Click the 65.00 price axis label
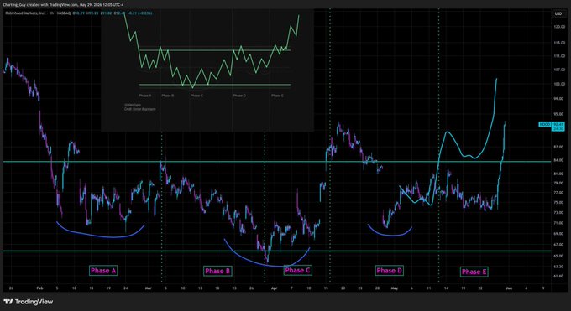Screen dimensions: 571x311 [x=558, y=256]
